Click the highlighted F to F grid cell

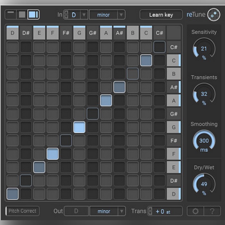pos(52,154)
